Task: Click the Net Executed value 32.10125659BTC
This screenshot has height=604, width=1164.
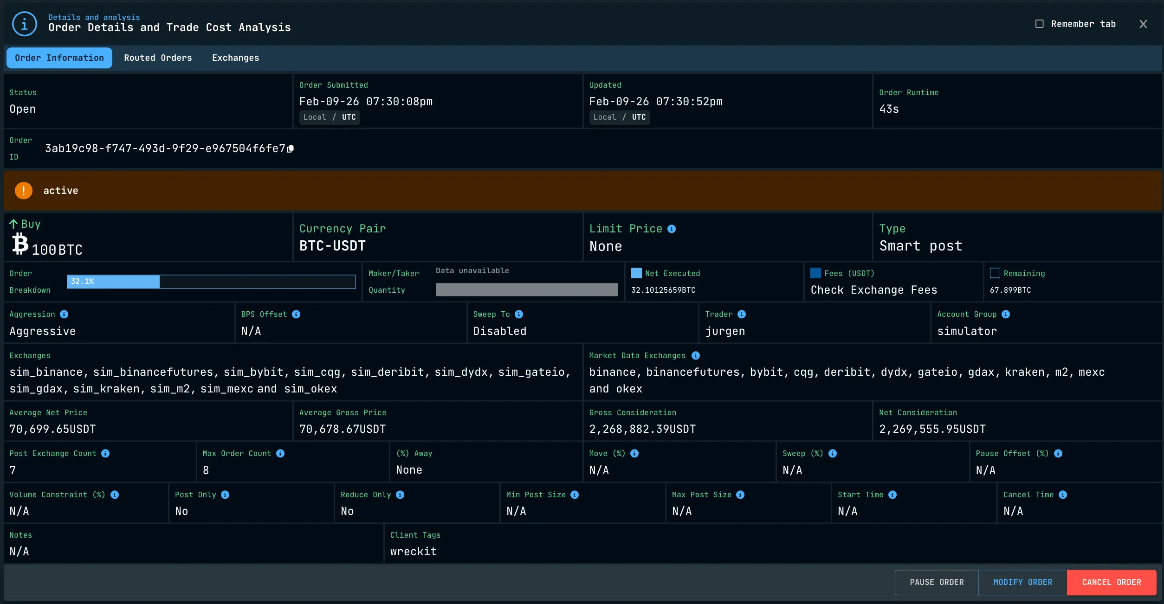Action: 663,290
